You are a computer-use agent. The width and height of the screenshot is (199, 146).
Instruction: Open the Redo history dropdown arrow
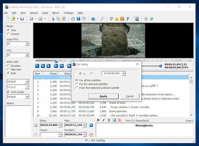[45, 19]
